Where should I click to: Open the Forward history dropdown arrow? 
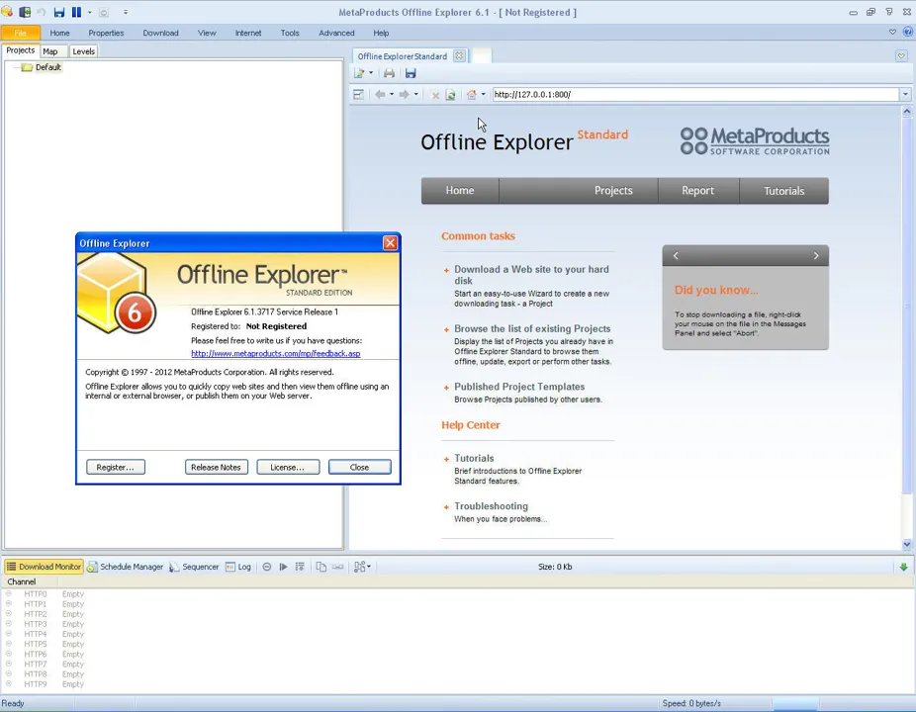click(415, 94)
